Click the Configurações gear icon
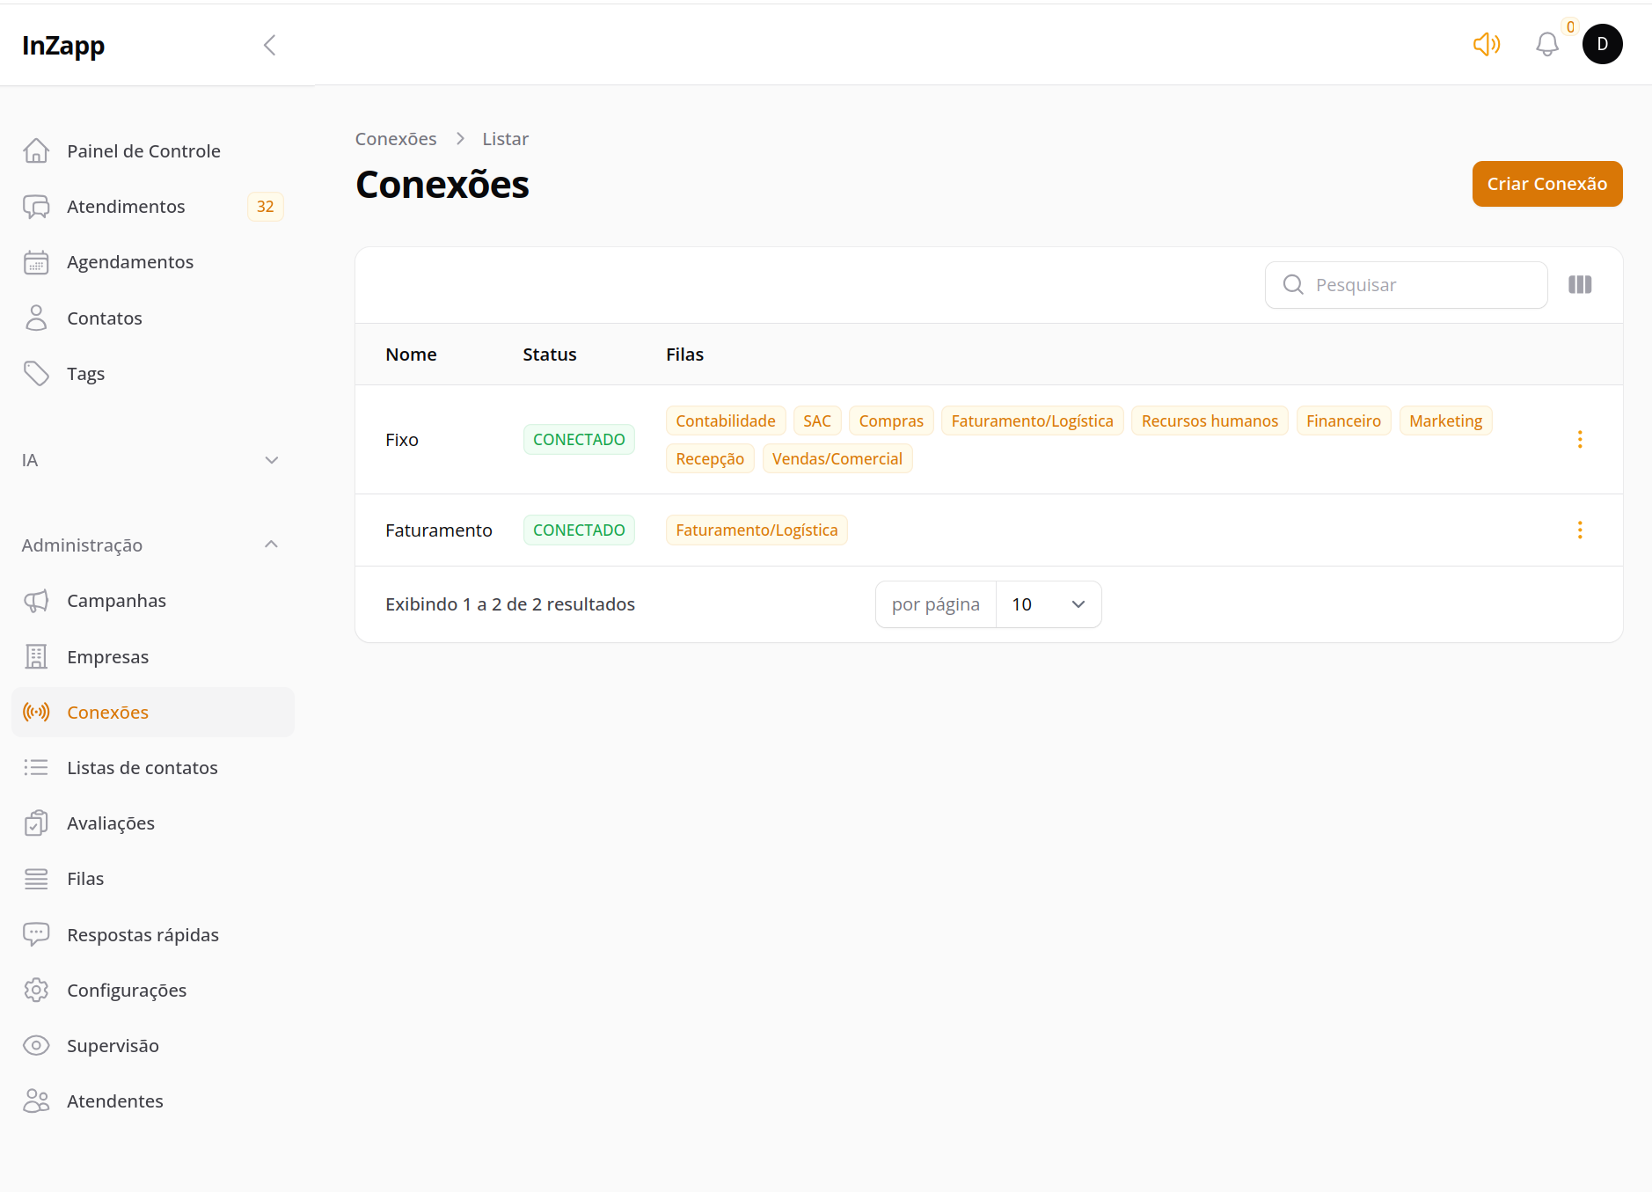The height and width of the screenshot is (1192, 1652). 36,991
